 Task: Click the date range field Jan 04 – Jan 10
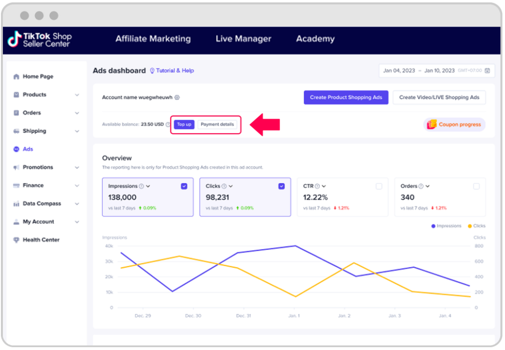[436, 70]
